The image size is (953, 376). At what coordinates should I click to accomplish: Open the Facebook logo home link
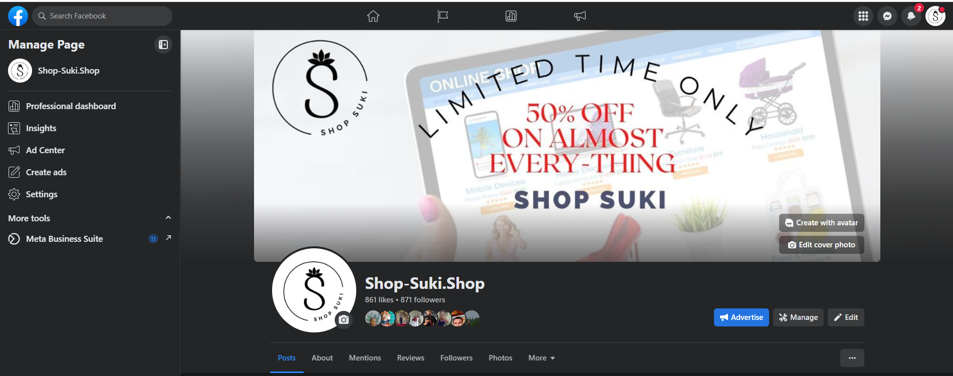(x=18, y=16)
